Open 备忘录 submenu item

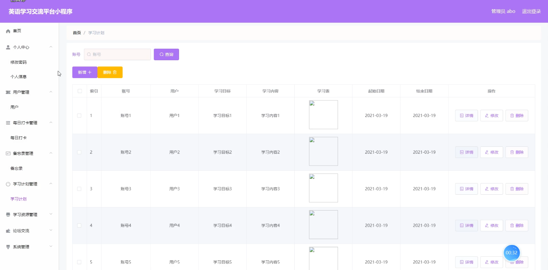pos(17,168)
